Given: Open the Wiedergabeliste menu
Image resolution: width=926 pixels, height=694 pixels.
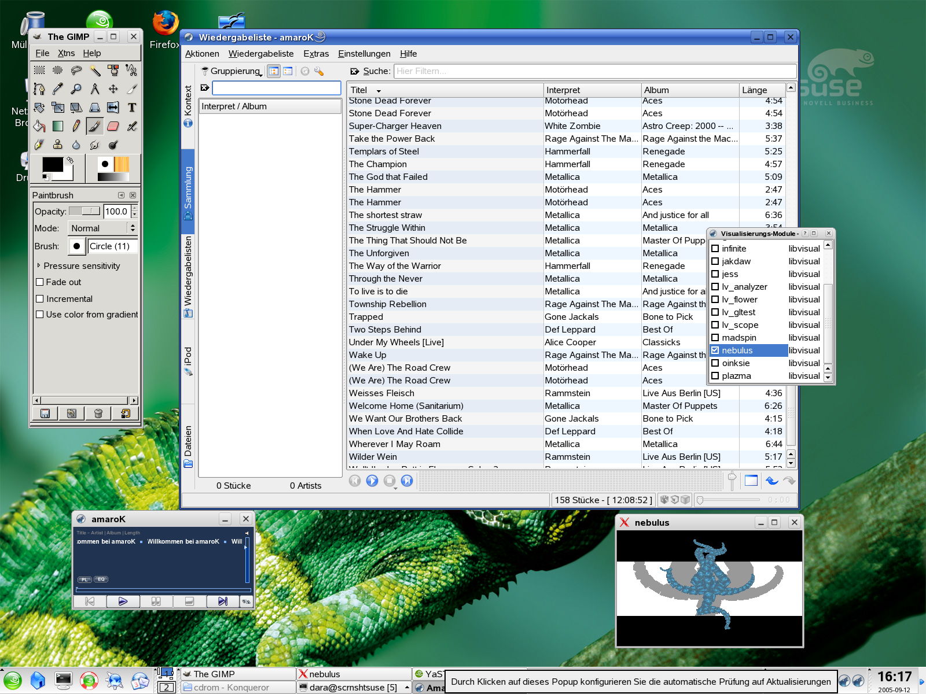Looking at the screenshot, I should tap(261, 54).
